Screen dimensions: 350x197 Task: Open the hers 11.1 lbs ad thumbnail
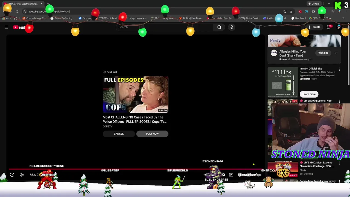point(283,82)
